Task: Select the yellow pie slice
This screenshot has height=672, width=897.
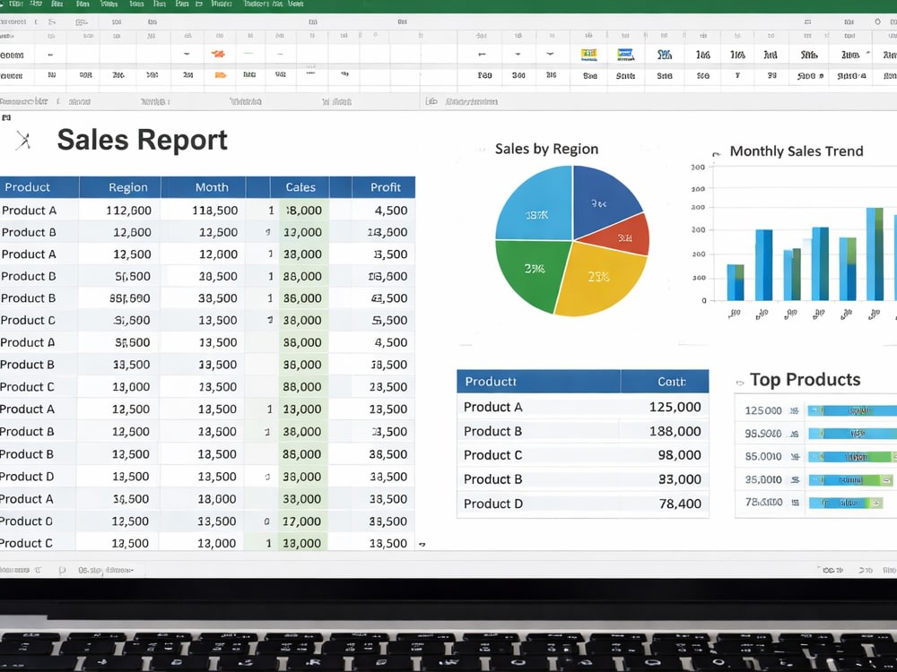Action: (x=599, y=280)
